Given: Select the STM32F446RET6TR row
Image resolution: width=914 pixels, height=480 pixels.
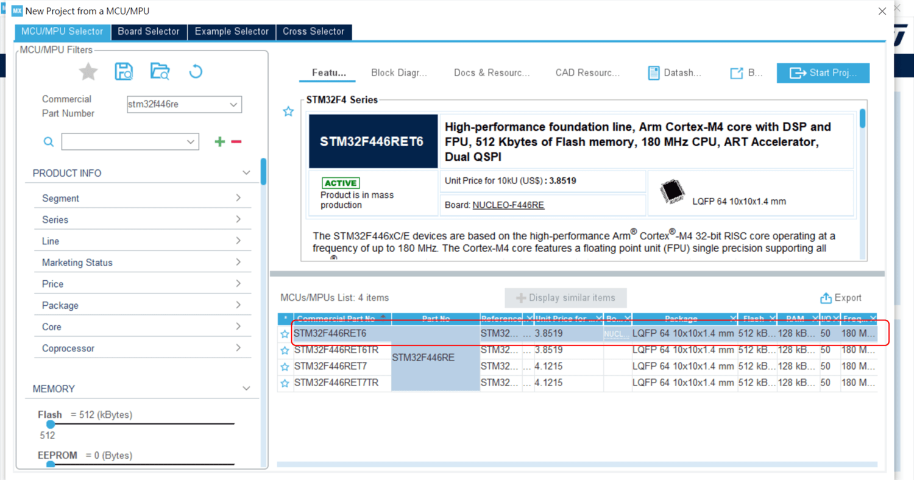Looking at the screenshot, I should pyautogui.click(x=577, y=350).
